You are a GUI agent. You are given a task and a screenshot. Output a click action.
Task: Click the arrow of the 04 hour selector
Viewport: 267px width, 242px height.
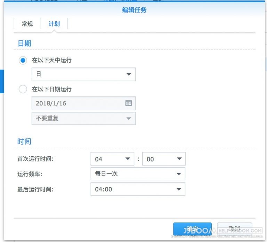(128, 159)
